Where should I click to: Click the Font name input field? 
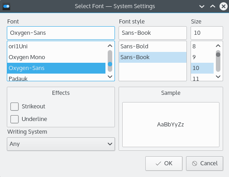[61, 33]
